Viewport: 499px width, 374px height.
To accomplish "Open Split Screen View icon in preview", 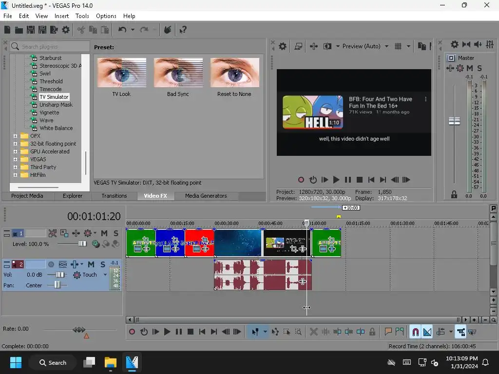I will (327, 46).
